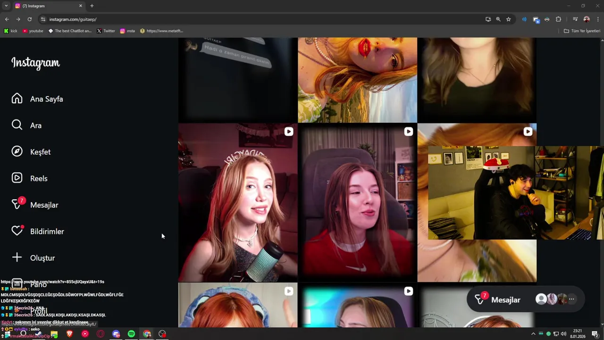604x340 pixels.
Task: Open bottom reel with blue headphones
Action: [x=238, y=305]
